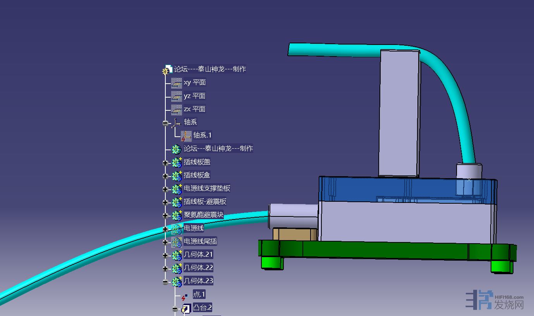Screen dimensions: 534x316
Task: Select the 插线板-避震板 tree label
Action: point(205,202)
